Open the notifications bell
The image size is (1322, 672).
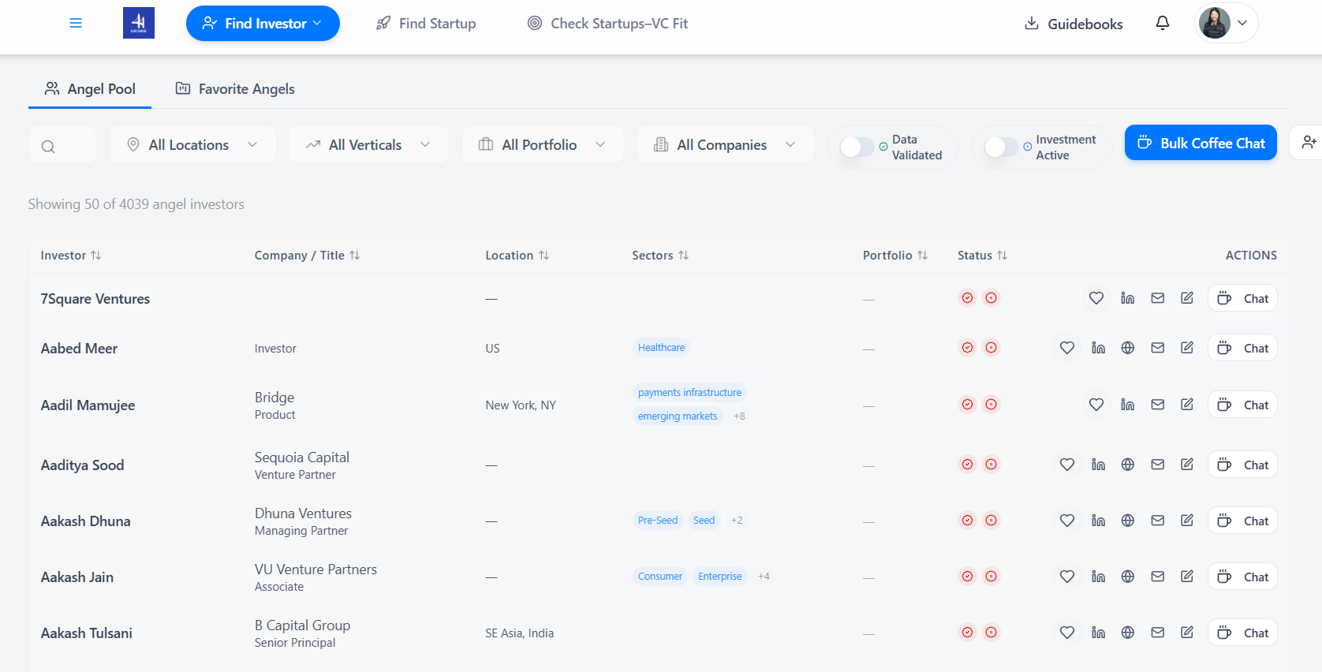pyautogui.click(x=1163, y=23)
